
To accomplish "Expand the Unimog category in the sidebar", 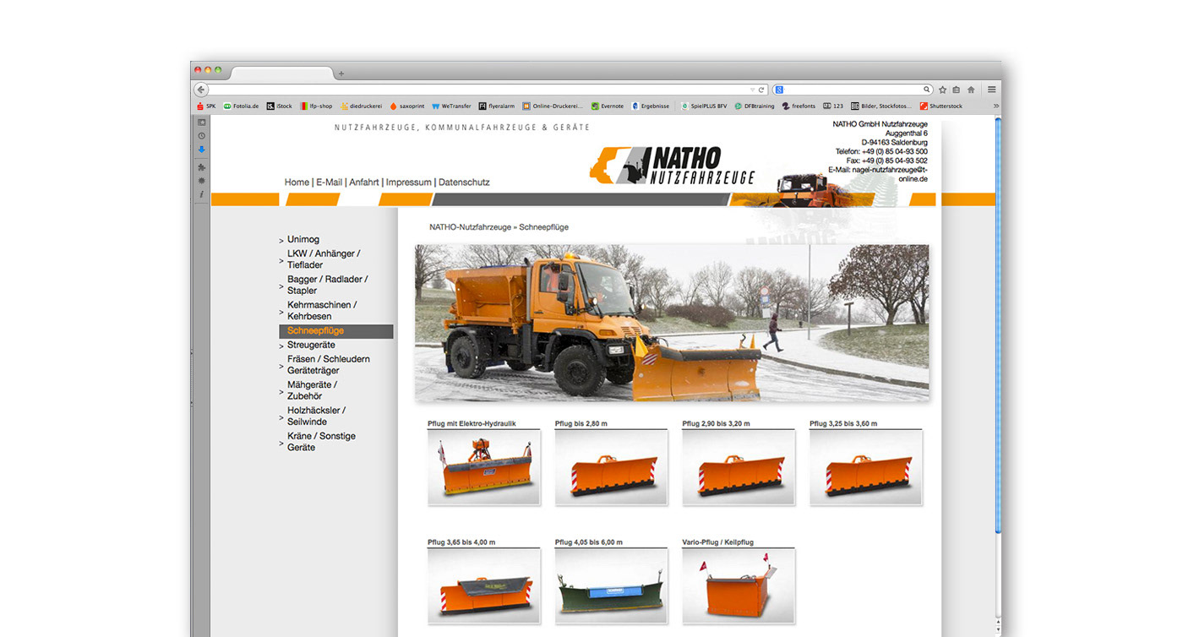I will [x=303, y=240].
